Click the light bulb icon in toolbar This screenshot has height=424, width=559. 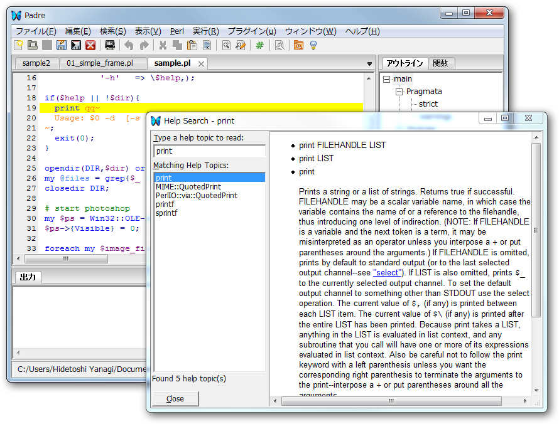(313, 45)
